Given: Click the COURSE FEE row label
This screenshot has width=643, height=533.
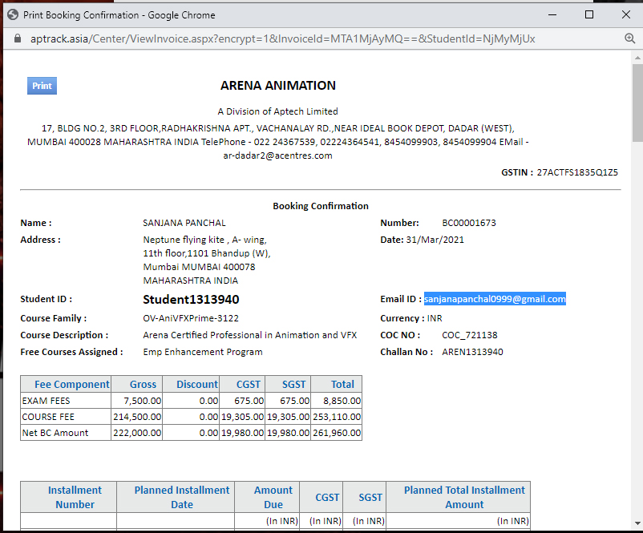Looking at the screenshot, I should click(48, 417).
